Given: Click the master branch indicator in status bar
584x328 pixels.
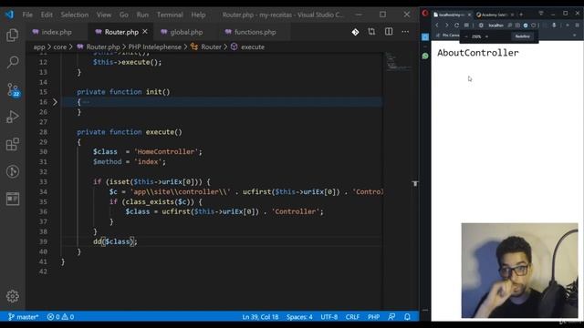Looking at the screenshot, I should (24, 317).
